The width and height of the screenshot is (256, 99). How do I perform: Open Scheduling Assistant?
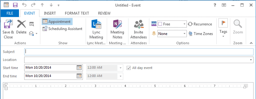pyautogui.click(x=62, y=29)
